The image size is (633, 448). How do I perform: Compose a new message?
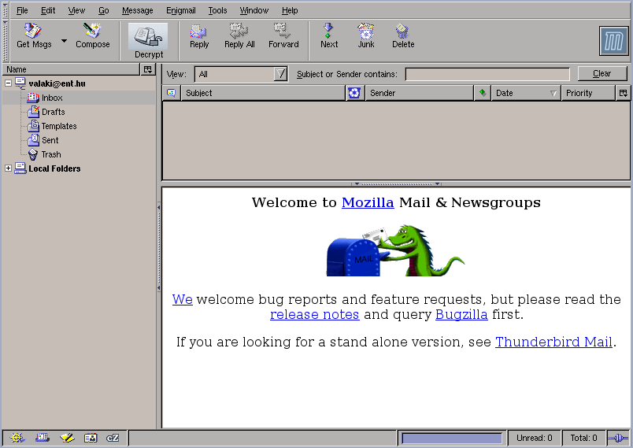[x=92, y=36]
